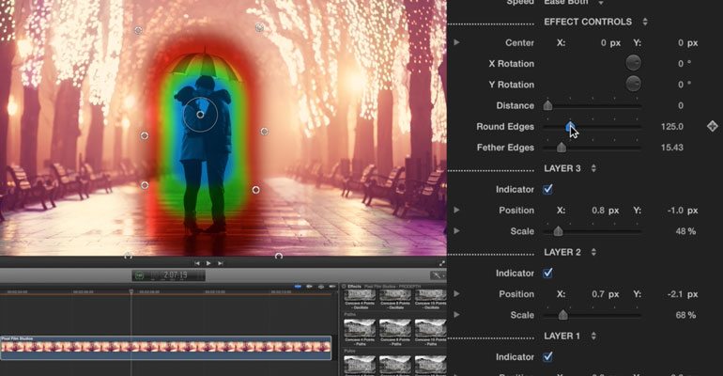Select the Concave 8 Points - Paths effect thumbnail

coord(394,328)
